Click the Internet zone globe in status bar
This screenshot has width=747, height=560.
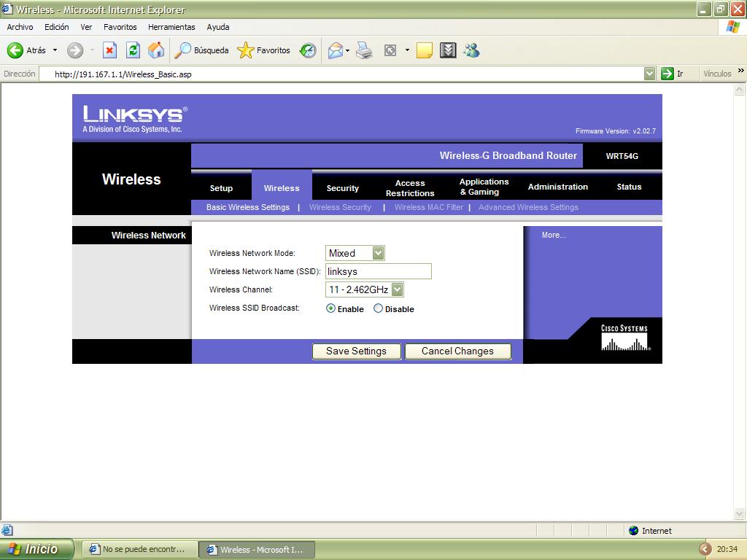pyautogui.click(x=634, y=531)
